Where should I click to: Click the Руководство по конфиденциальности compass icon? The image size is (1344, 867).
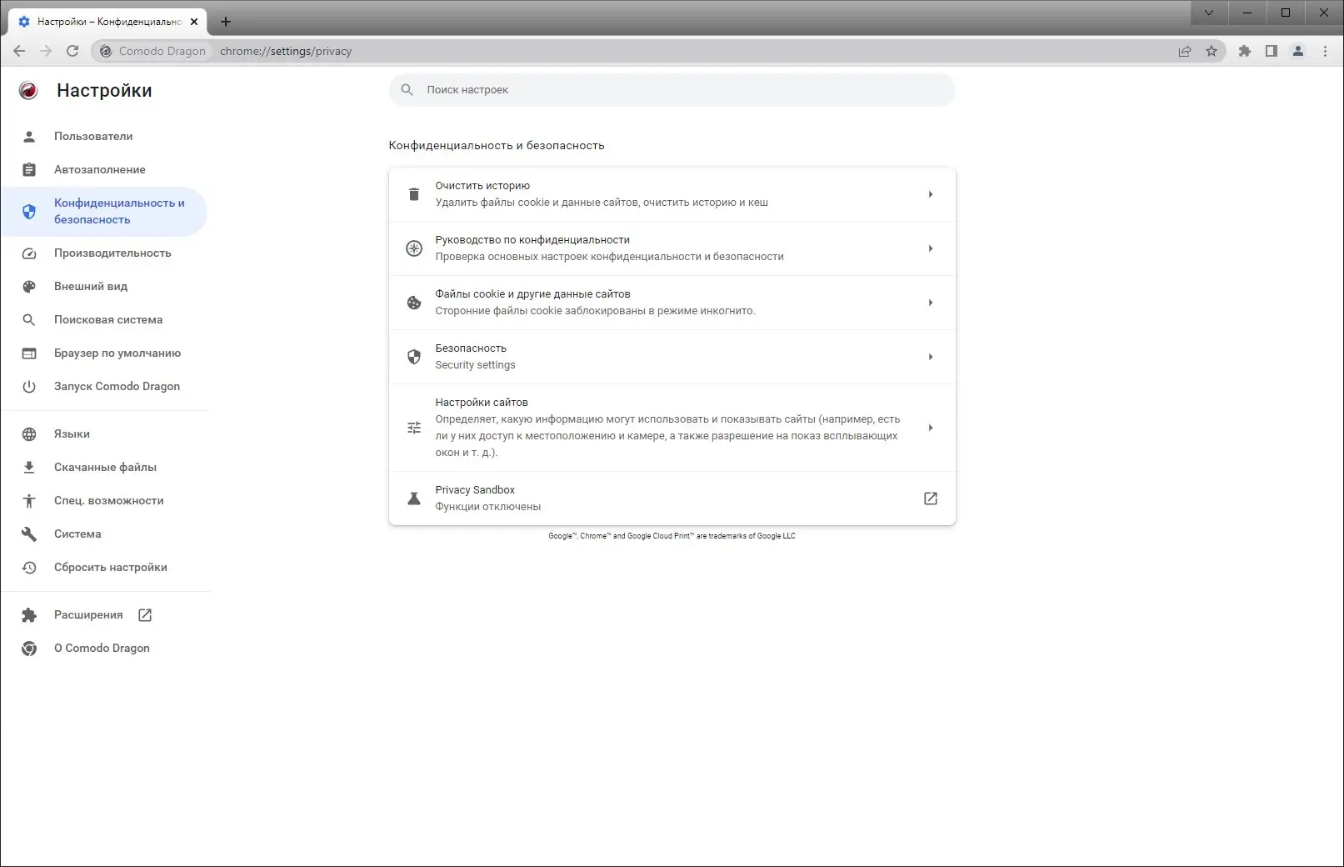[414, 248]
